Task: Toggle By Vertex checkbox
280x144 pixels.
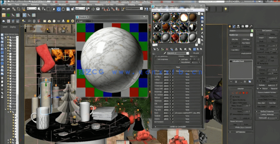Action: tap(231, 97)
